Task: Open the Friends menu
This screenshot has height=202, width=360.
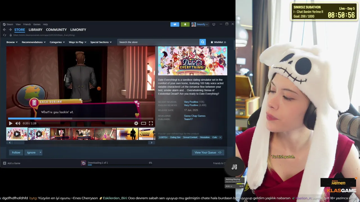Action: click(27, 24)
